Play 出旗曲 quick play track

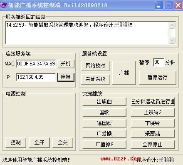(x=104, y=102)
